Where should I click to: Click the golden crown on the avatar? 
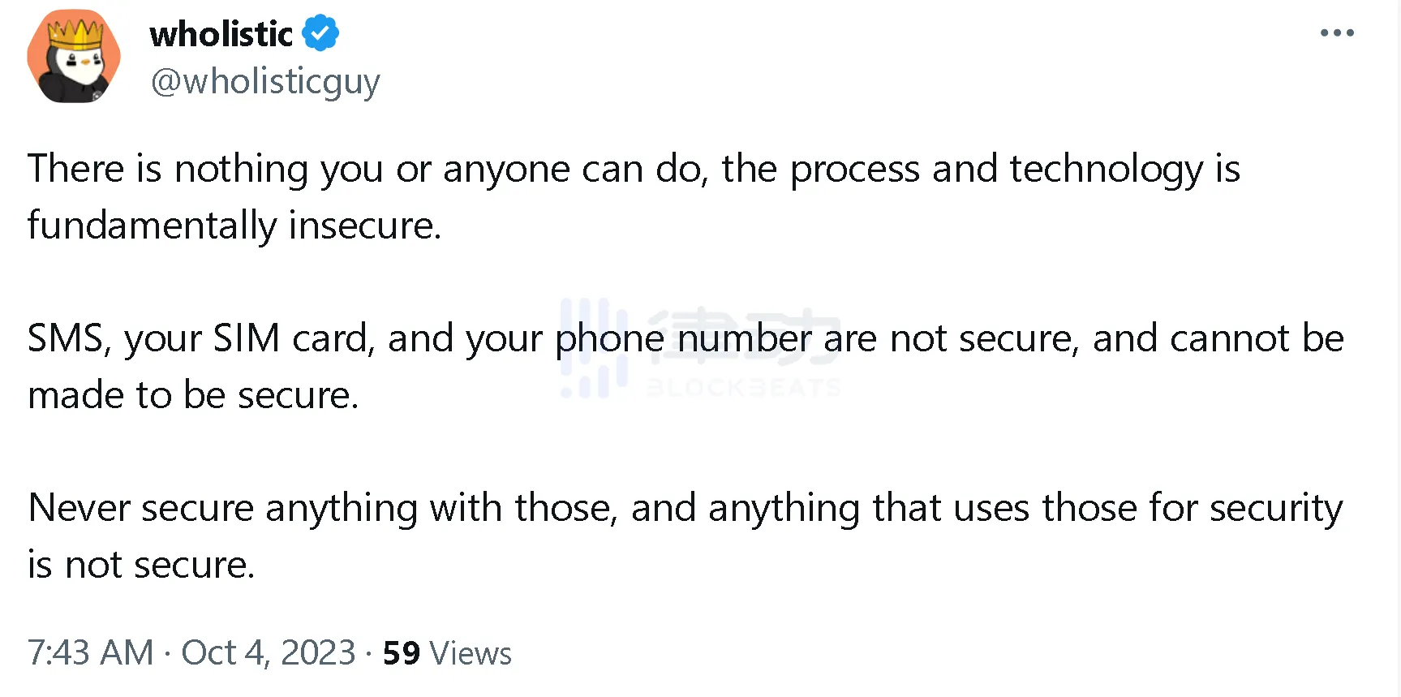75,32
